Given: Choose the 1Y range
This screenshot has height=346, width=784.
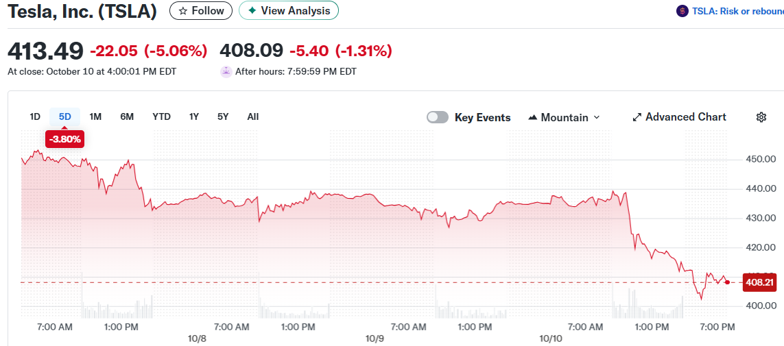Looking at the screenshot, I should tap(194, 116).
